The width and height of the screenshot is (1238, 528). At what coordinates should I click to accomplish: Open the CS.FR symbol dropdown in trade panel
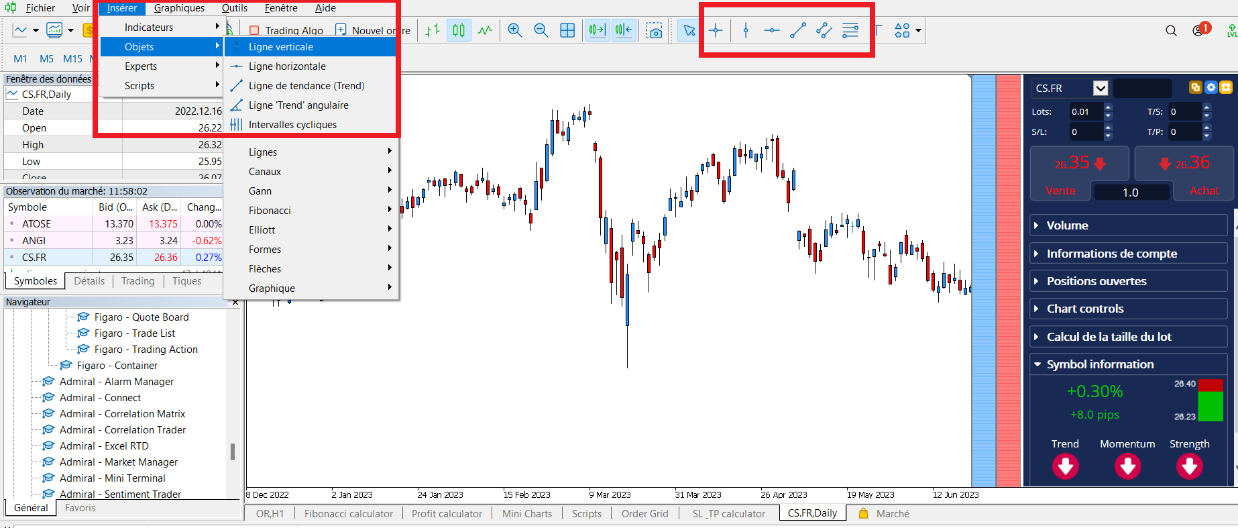[1101, 88]
